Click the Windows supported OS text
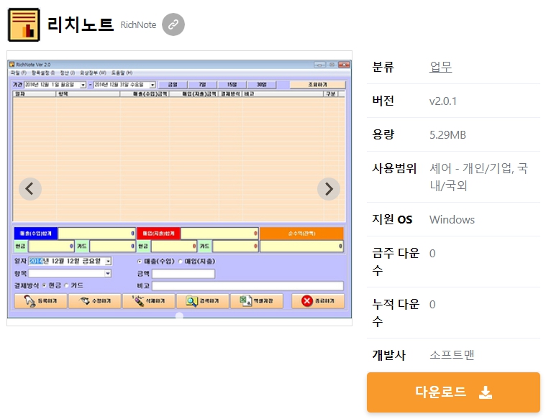 tap(452, 220)
